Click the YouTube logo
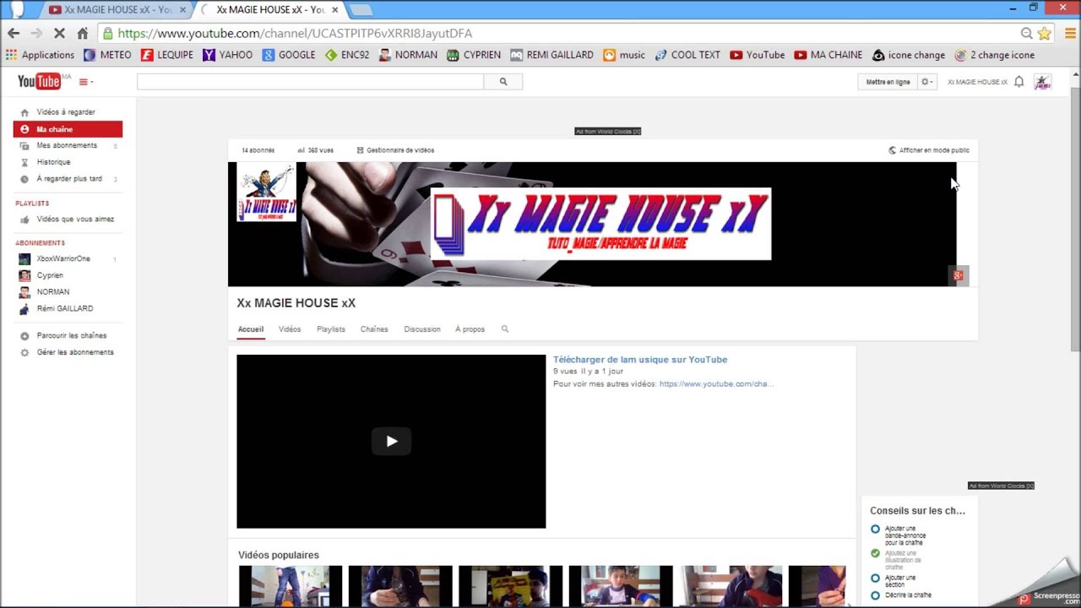This screenshot has height=608, width=1081. point(39,81)
